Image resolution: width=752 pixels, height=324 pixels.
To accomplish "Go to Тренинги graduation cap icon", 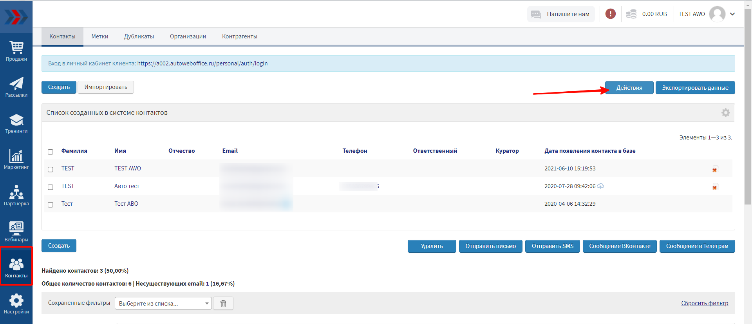I will click(16, 123).
